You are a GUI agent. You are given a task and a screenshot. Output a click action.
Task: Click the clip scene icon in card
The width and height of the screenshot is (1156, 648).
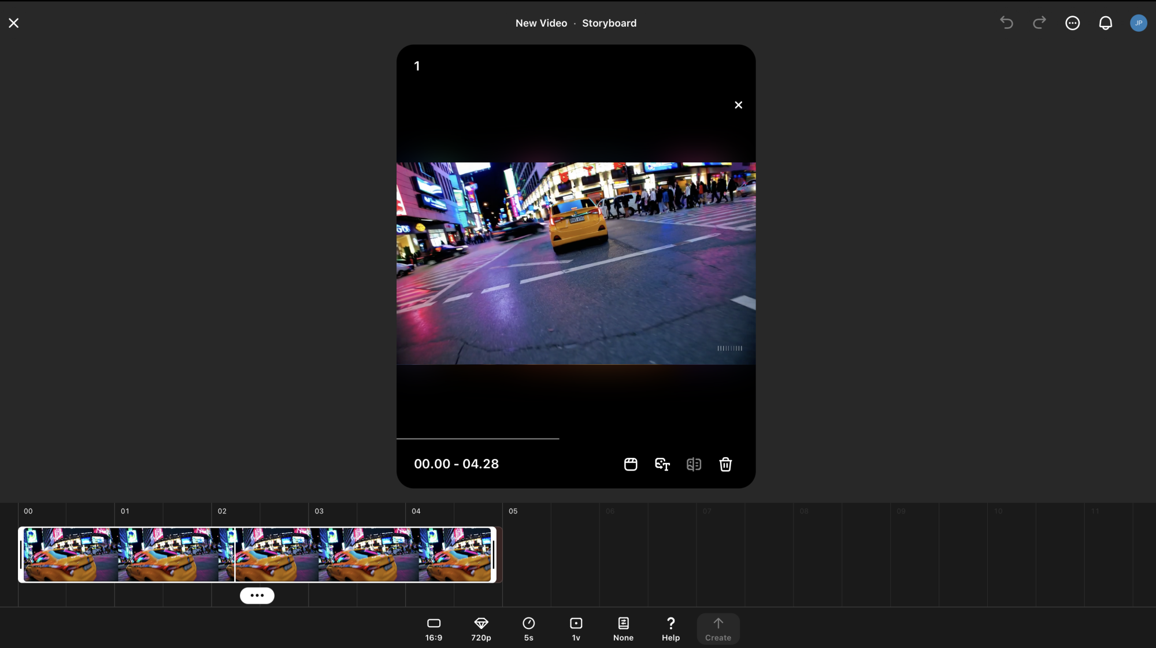(x=631, y=464)
